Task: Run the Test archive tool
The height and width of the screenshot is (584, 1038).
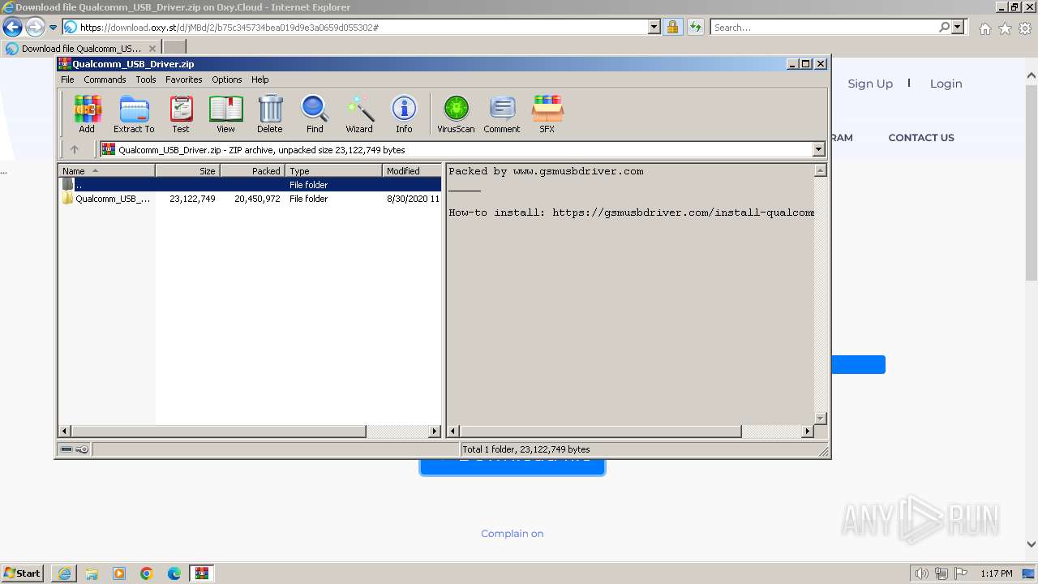Action: click(x=181, y=114)
